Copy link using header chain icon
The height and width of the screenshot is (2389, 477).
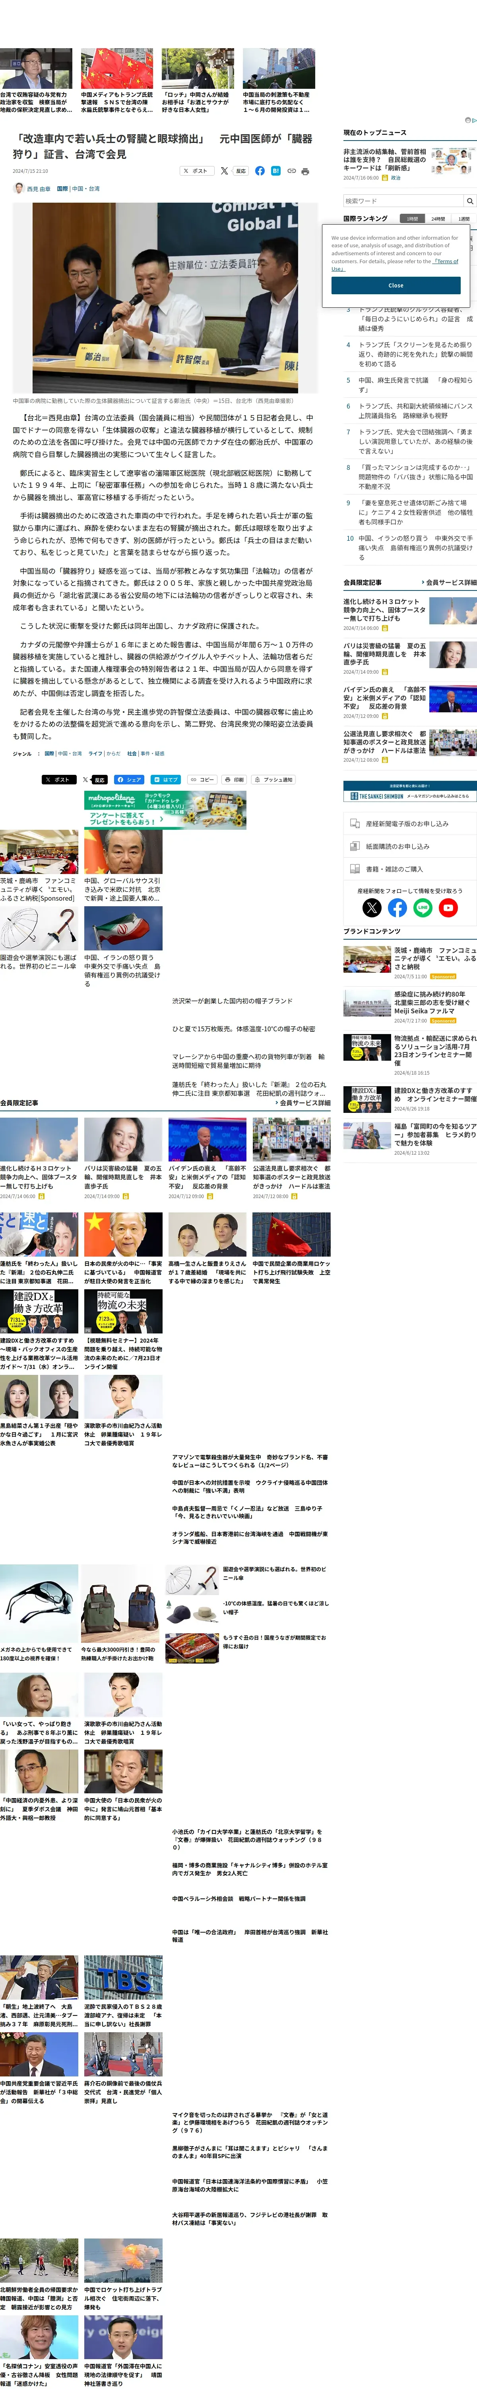coord(291,171)
